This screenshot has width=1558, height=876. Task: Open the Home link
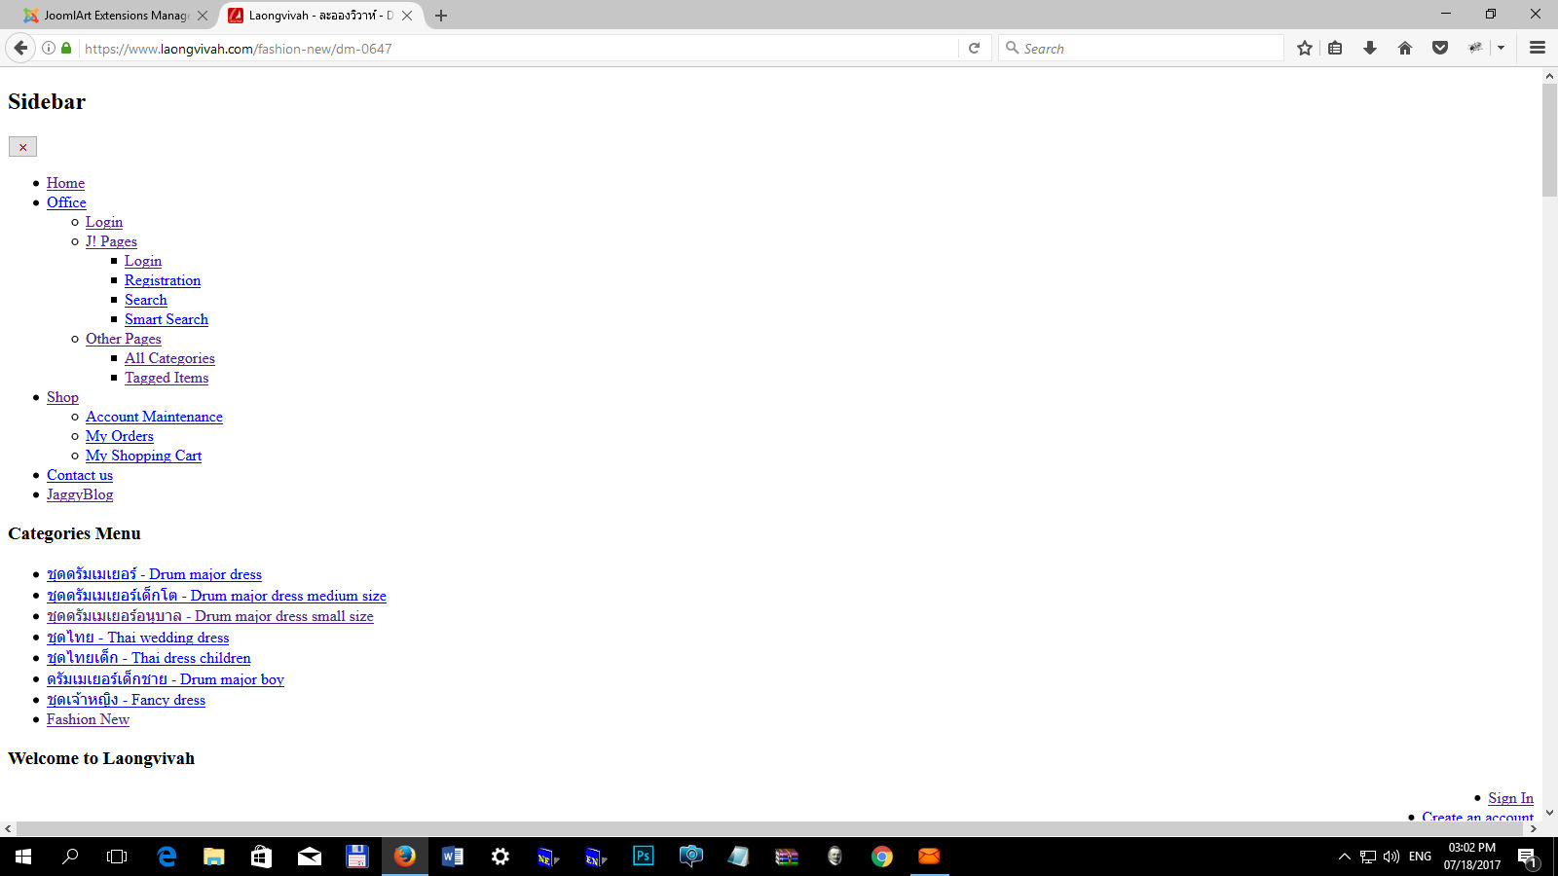[x=65, y=183]
